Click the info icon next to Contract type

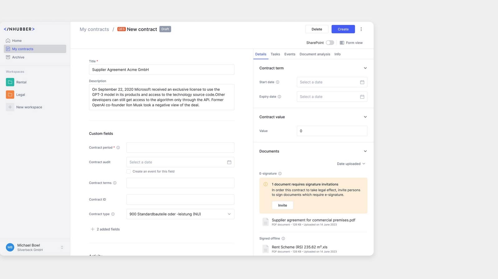[x=113, y=214]
